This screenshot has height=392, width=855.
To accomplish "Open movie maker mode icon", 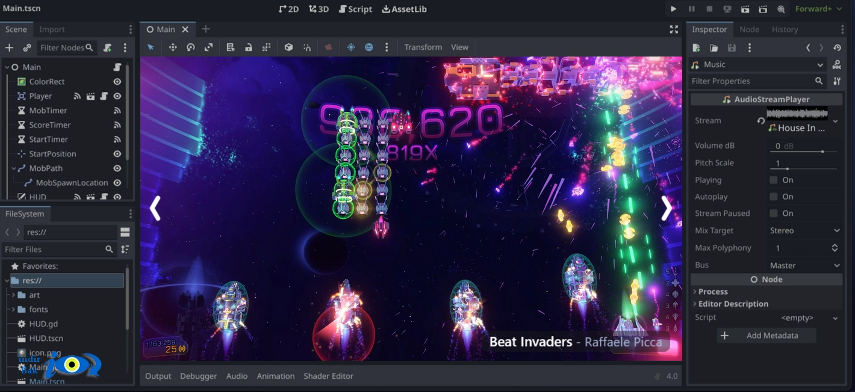I will click(x=781, y=9).
